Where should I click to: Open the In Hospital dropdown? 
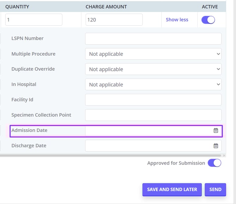(x=153, y=85)
